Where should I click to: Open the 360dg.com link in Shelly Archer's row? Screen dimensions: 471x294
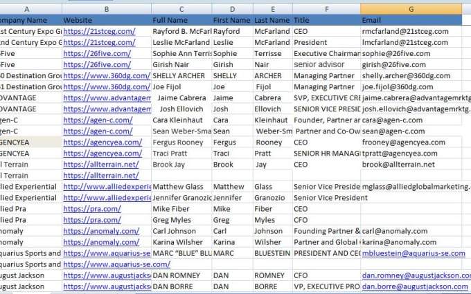click(107, 75)
